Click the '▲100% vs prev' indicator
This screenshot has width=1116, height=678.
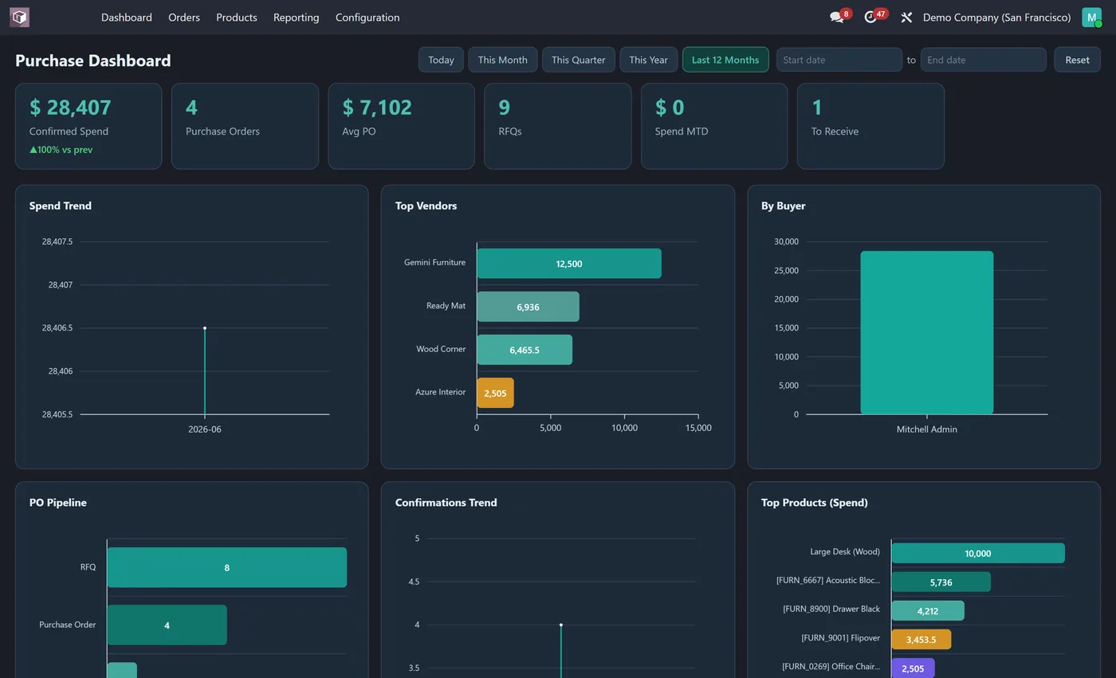[x=61, y=150]
